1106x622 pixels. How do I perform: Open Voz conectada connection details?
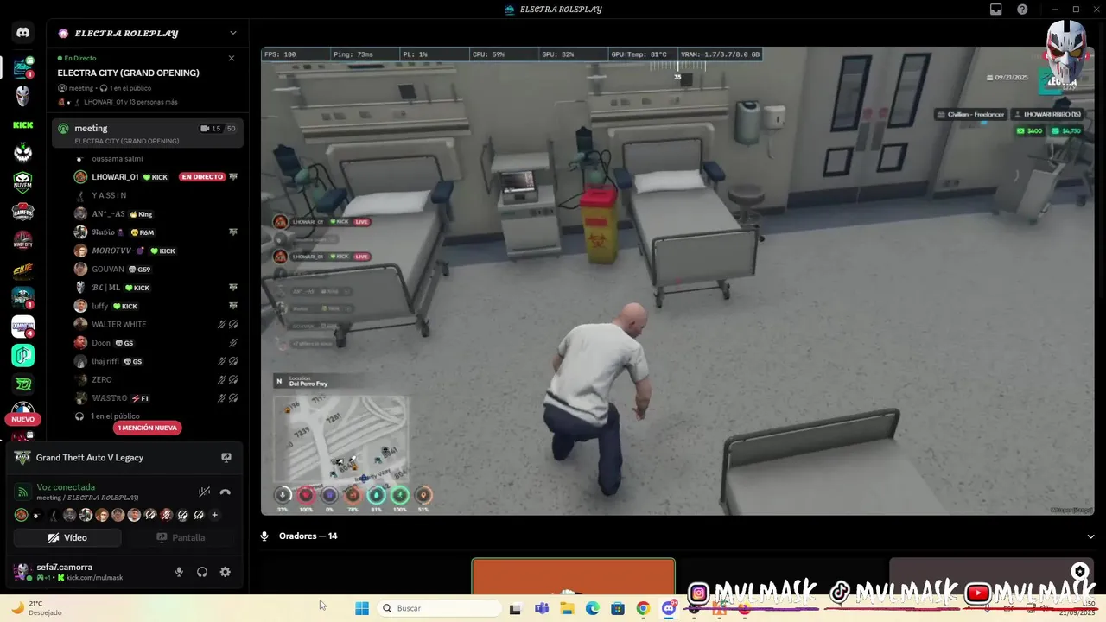(x=66, y=487)
